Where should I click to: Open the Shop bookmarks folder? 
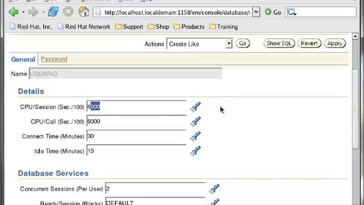158,27
